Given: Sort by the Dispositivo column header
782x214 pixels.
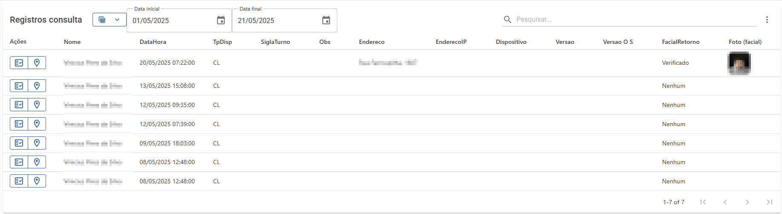Looking at the screenshot, I should point(511,42).
